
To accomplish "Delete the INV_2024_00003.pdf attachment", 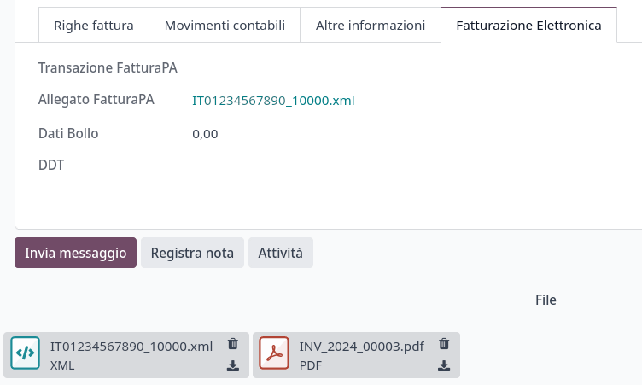I will point(444,344).
